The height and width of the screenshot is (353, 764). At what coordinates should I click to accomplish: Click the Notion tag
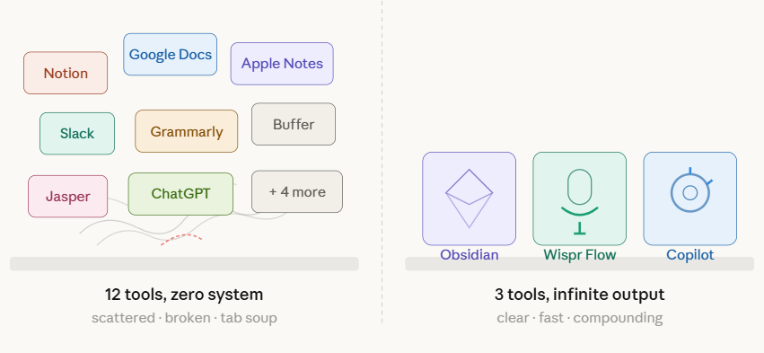click(x=66, y=73)
